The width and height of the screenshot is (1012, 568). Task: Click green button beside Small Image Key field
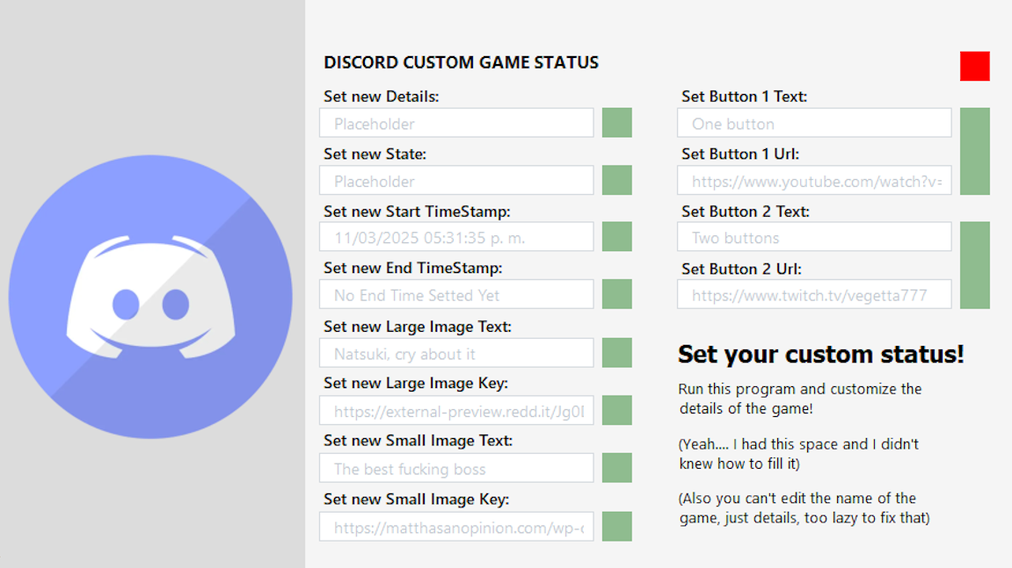point(617,526)
